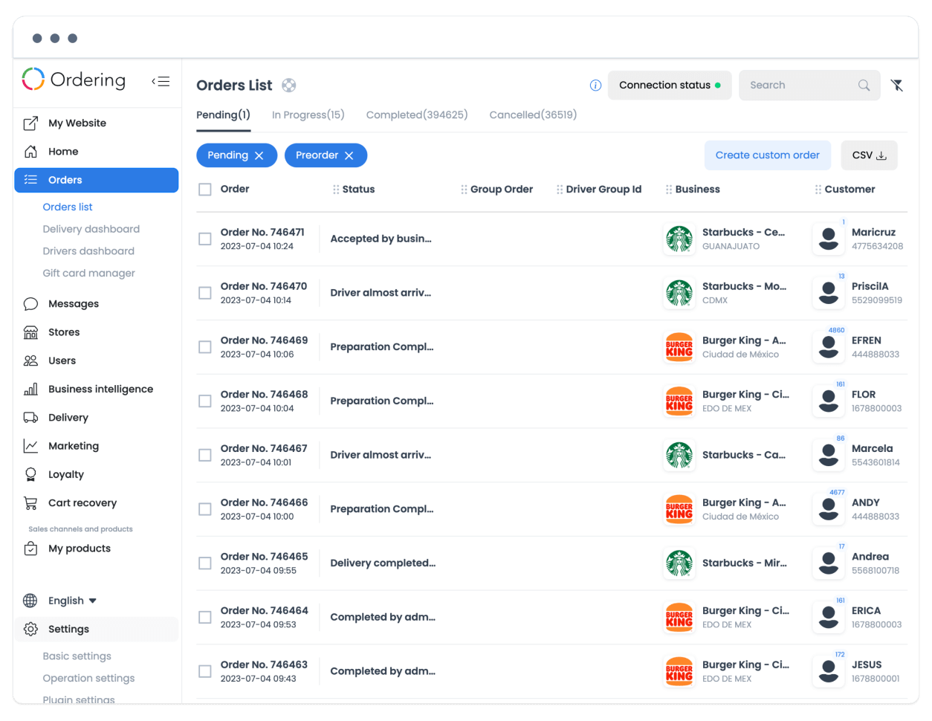Click the Home house icon

coord(30,152)
